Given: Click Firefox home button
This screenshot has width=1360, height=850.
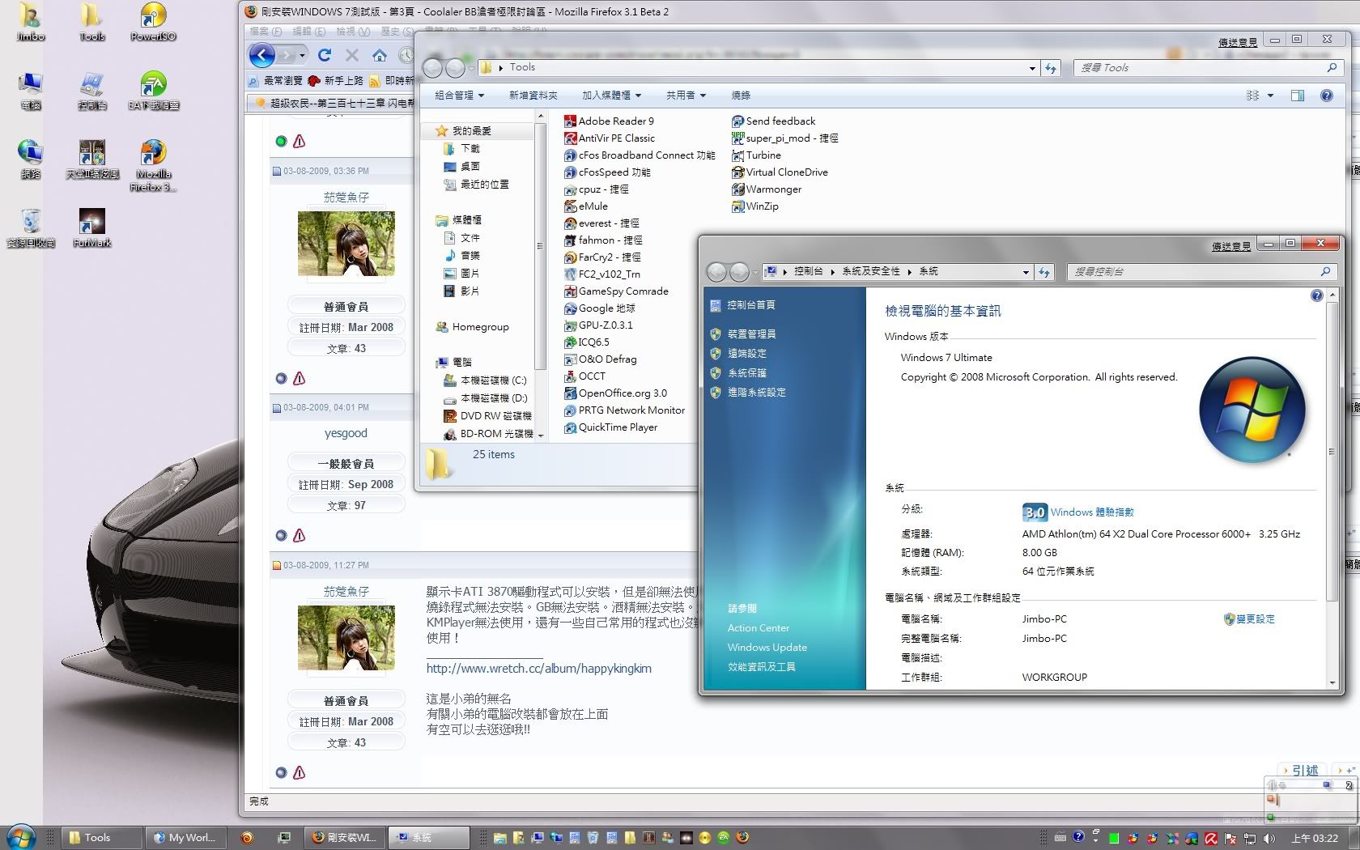Looking at the screenshot, I should [x=380, y=55].
